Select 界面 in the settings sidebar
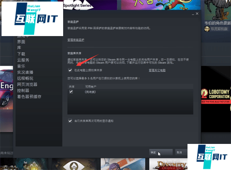 point(21,42)
